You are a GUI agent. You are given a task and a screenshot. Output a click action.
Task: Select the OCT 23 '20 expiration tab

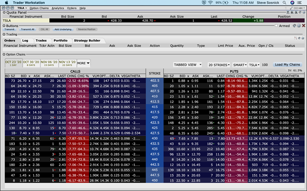[x=13, y=63]
